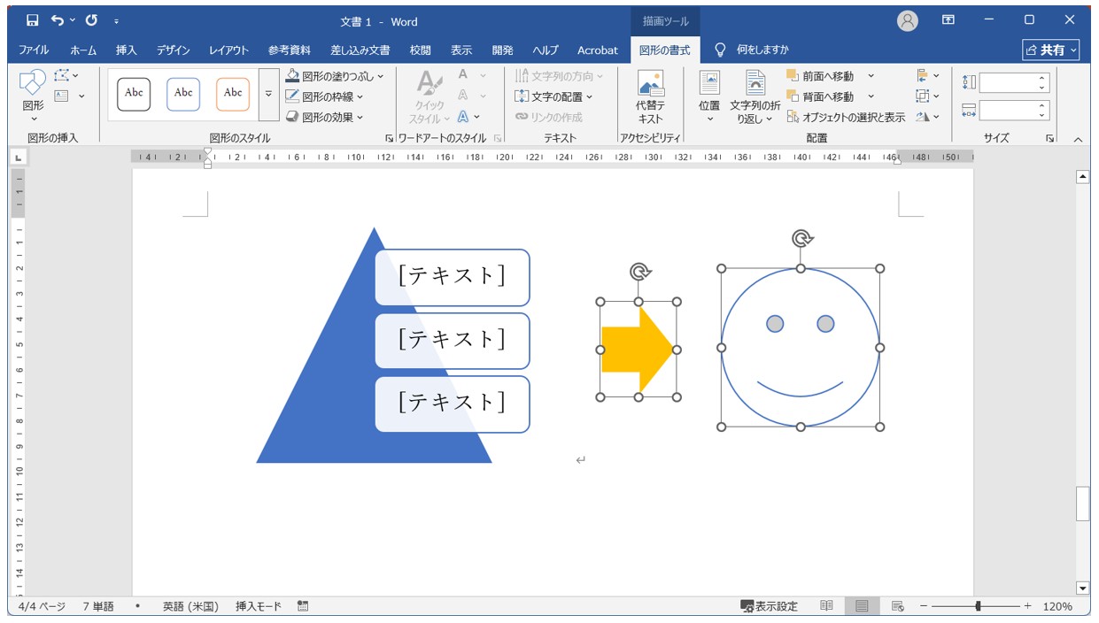This screenshot has width=1099, height=623.
Task: Select the yellow arrow shape
Action: pos(638,349)
